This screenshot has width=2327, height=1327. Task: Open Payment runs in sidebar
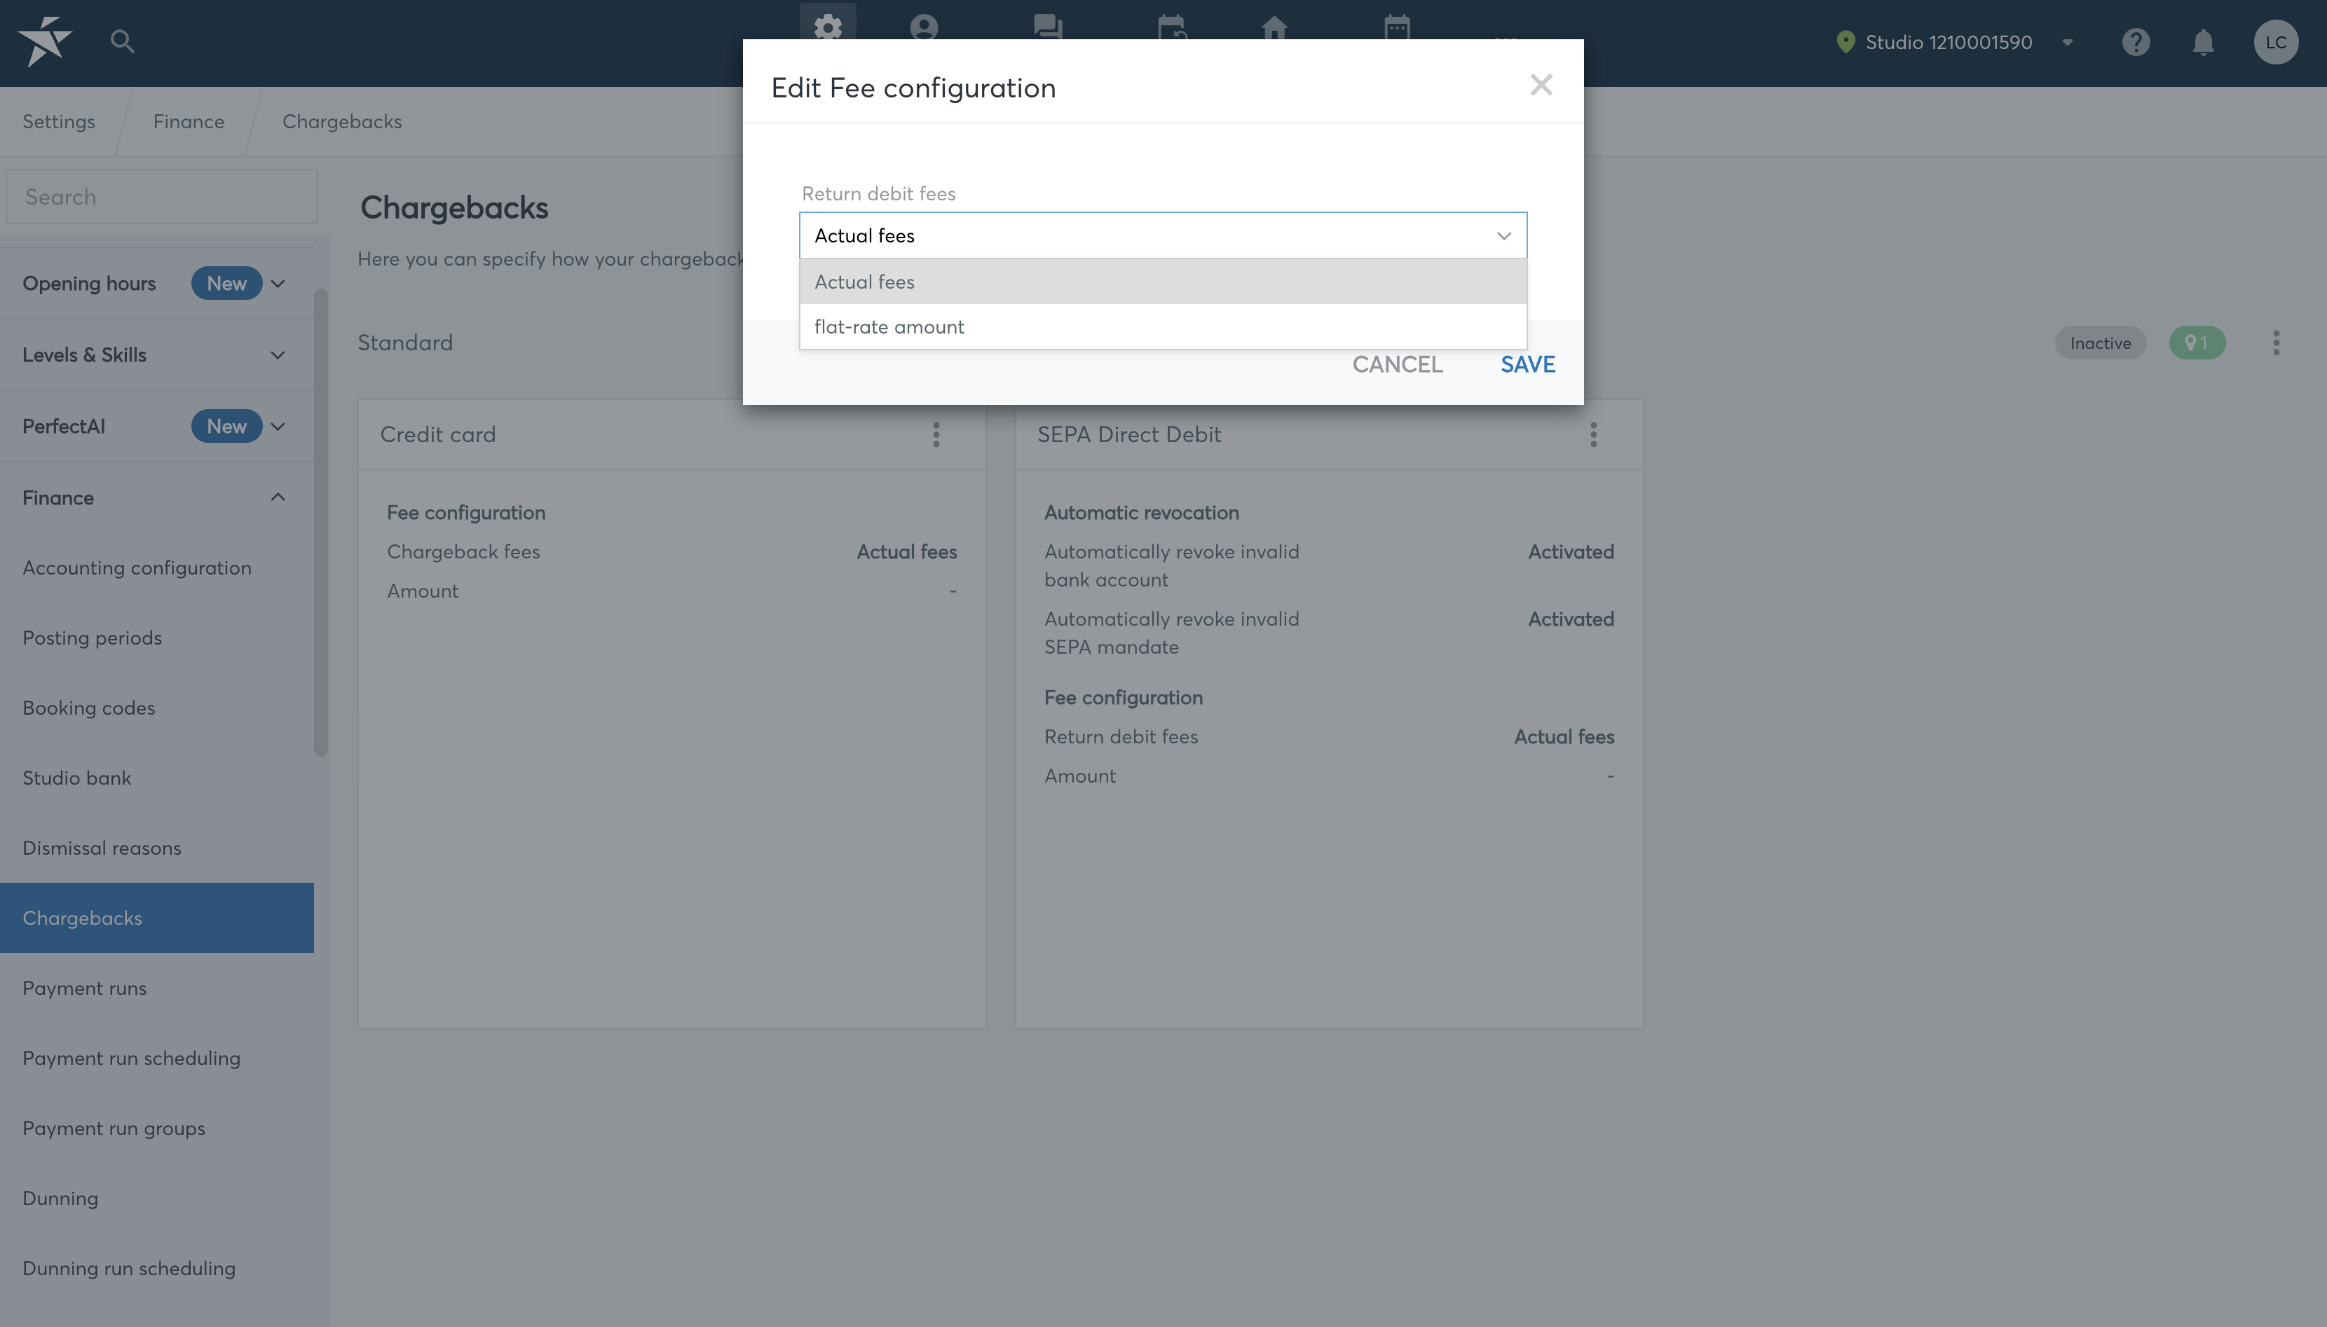pyautogui.click(x=157, y=988)
